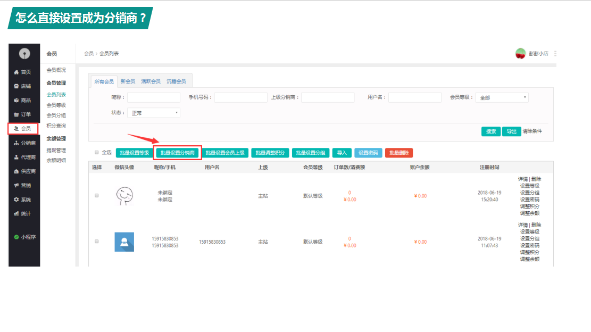The image size is (591, 332).
Task: Switch to the 活跃会员 tab
Action: 151,81
